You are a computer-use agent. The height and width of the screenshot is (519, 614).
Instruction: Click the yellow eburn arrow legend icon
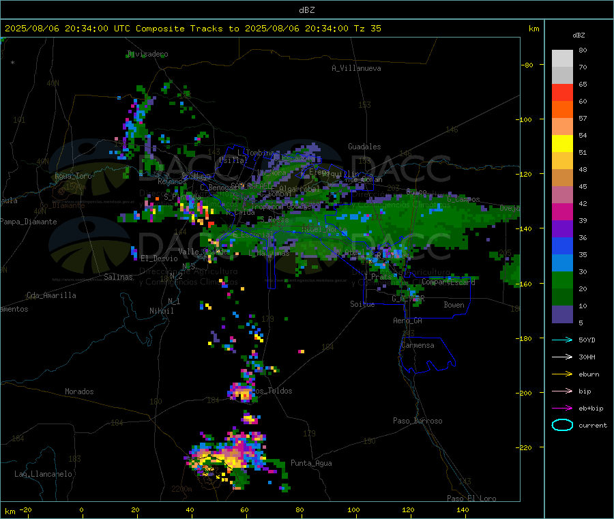click(x=562, y=374)
